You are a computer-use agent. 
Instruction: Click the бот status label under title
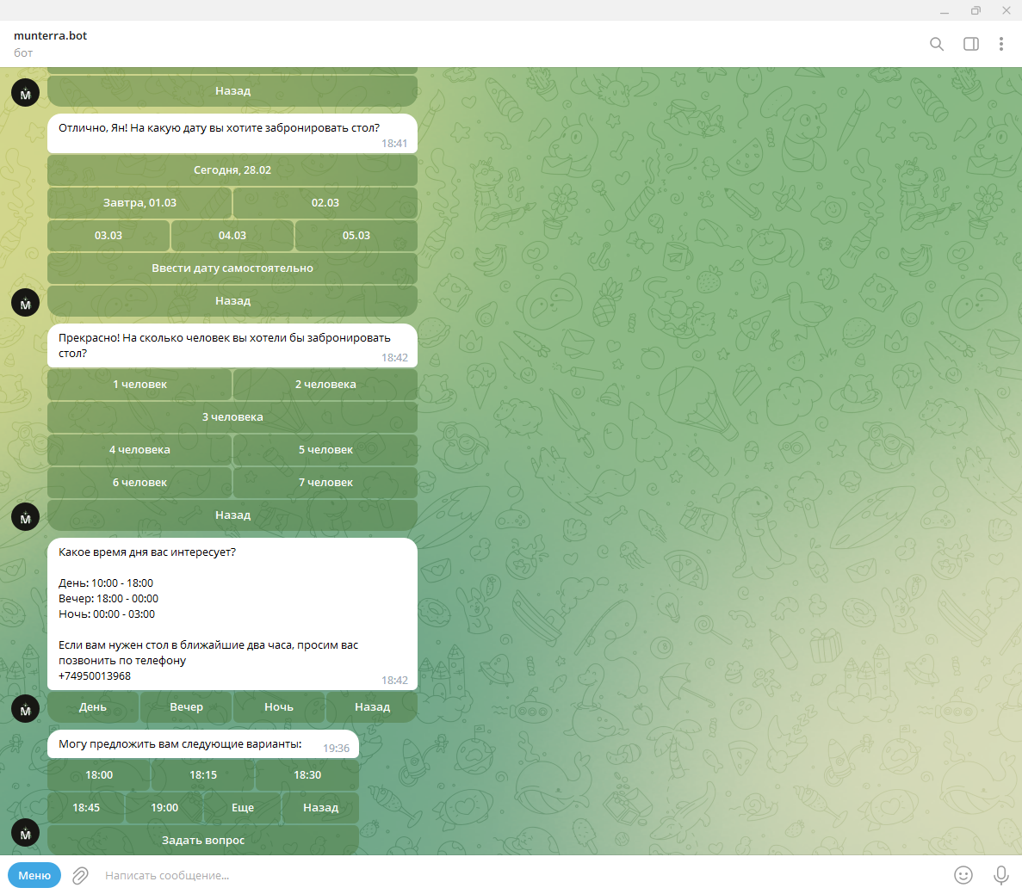[23, 52]
